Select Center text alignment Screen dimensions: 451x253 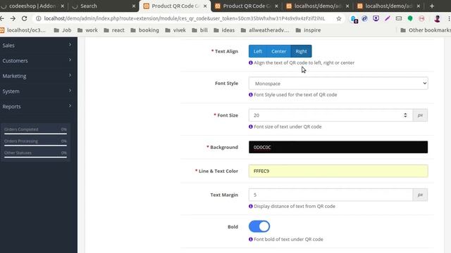(x=279, y=51)
